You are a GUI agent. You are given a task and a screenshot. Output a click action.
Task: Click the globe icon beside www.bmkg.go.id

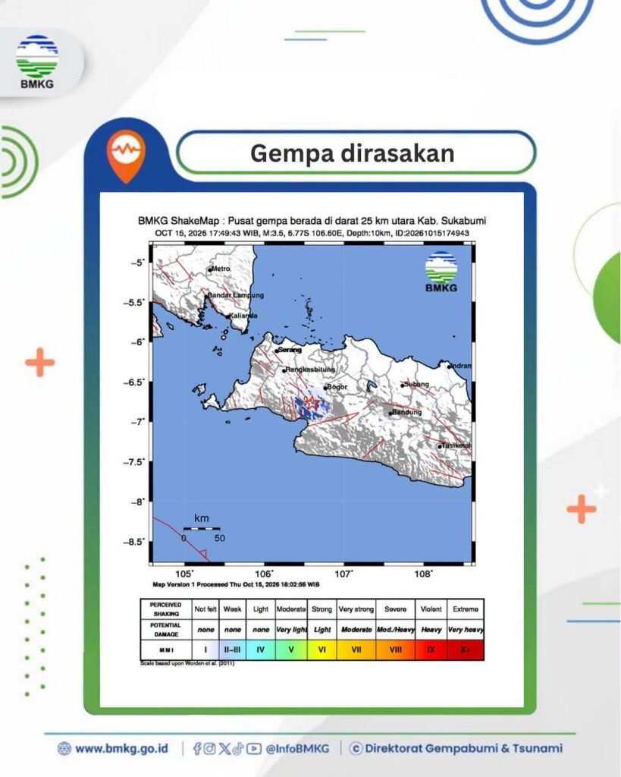pyautogui.click(x=64, y=748)
